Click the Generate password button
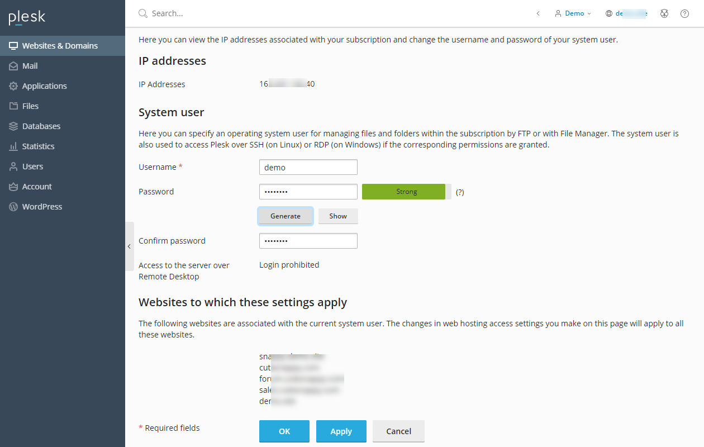 tap(286, 216)
